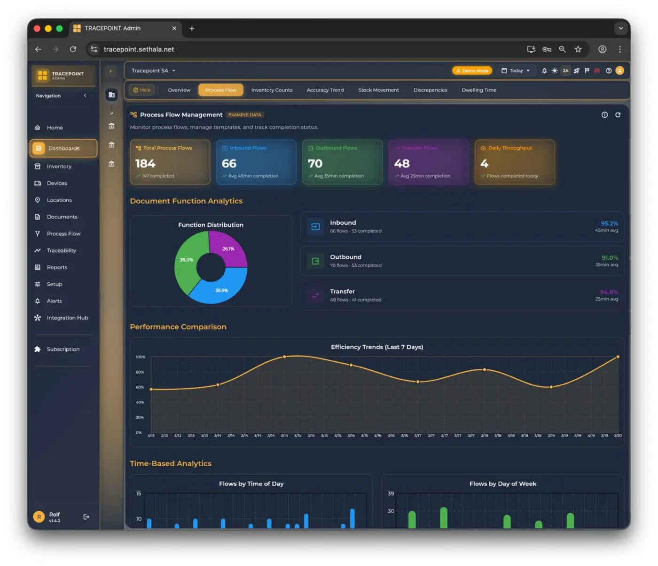Toggle the ZA language setting
The height and width of the screenshot is (566, 658).
pyautogui.click(x=565, y=71)
